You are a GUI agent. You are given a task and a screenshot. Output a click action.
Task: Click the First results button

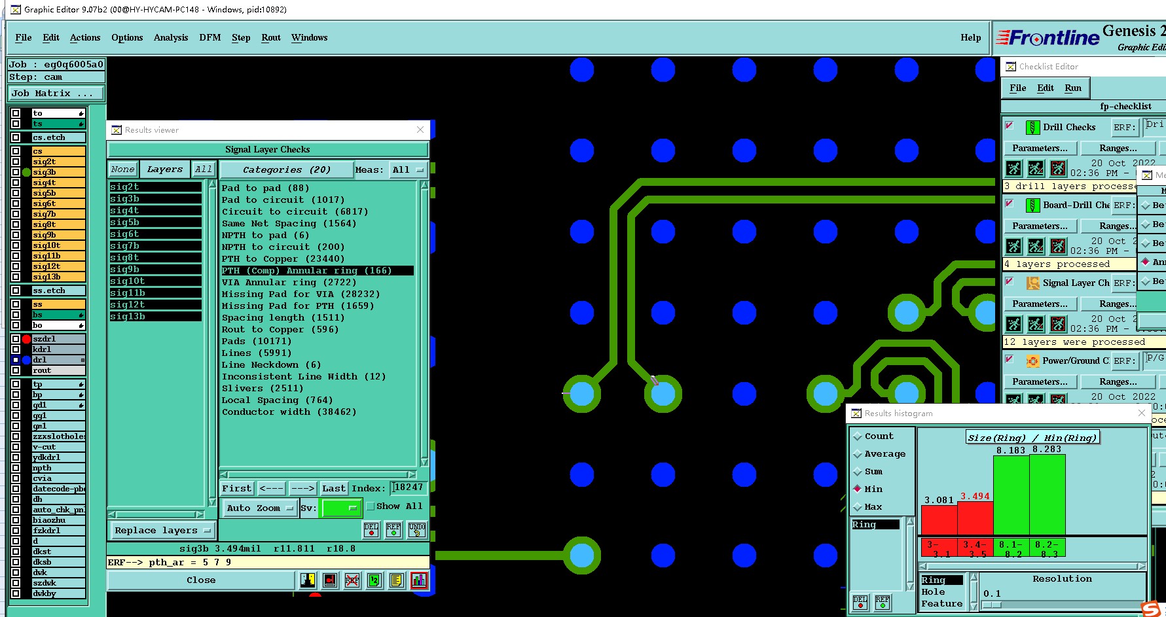237,489
